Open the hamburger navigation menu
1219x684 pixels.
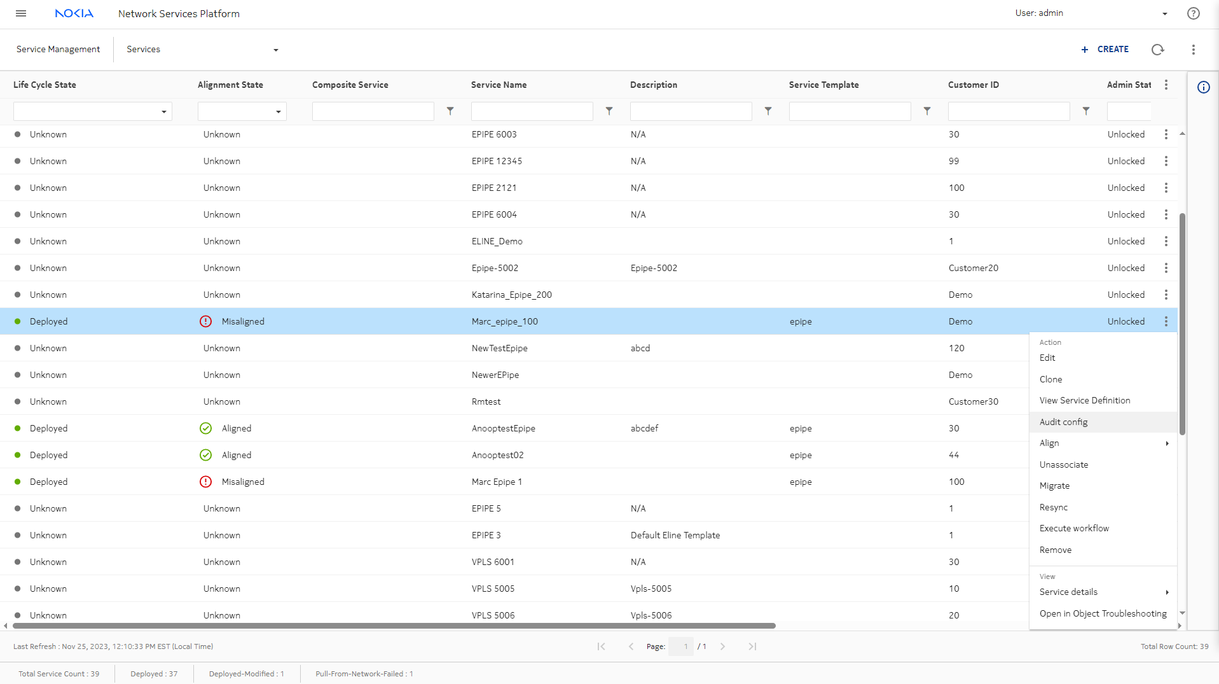pos(21,13)
